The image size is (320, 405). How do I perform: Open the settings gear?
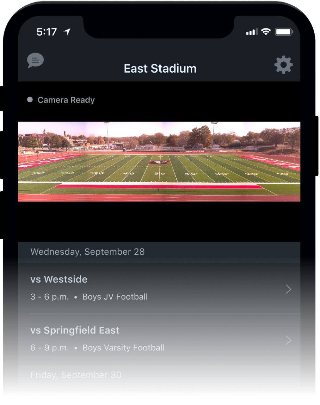click(x=284, y=65)
